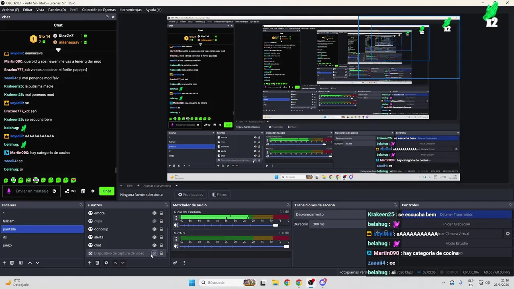Open Discord from the taskbar
514x289 pixels.
point(323,283)
